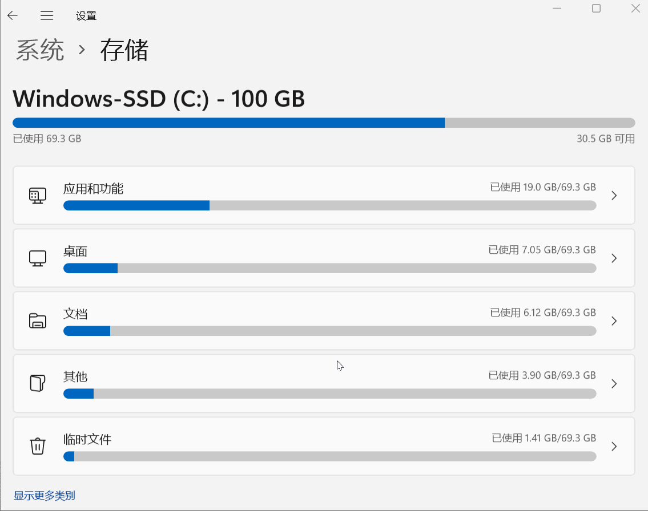Screen dimensions: 648x511
Task: Go to 系统 in the breadcrumb
Action: 40,50
